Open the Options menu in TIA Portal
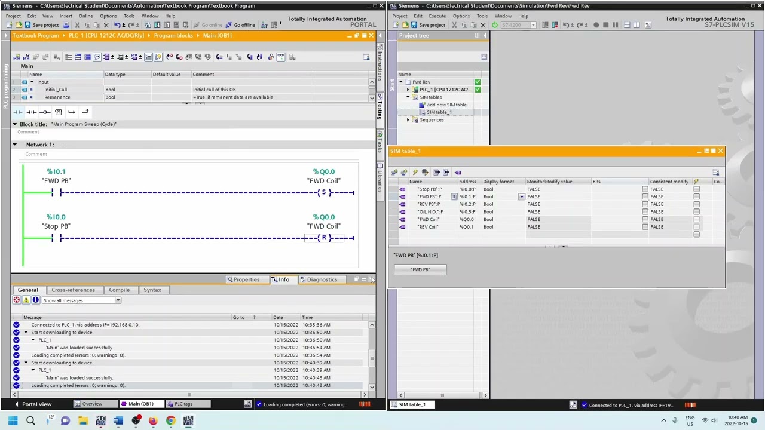This screenshot has width=765, height=430. click(108, 16)
